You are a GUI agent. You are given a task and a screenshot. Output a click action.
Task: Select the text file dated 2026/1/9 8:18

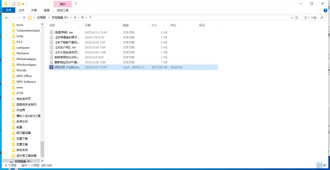coord(133,37)
